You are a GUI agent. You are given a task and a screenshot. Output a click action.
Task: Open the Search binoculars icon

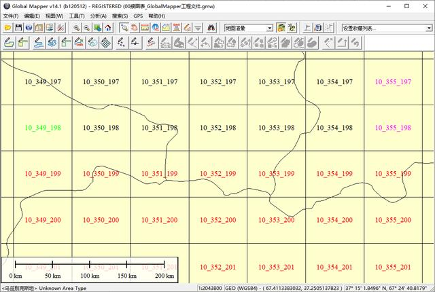[x=211, y=28]
